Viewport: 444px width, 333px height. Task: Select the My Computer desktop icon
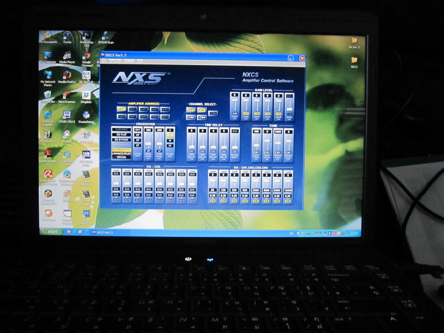[x=48, y=57]
